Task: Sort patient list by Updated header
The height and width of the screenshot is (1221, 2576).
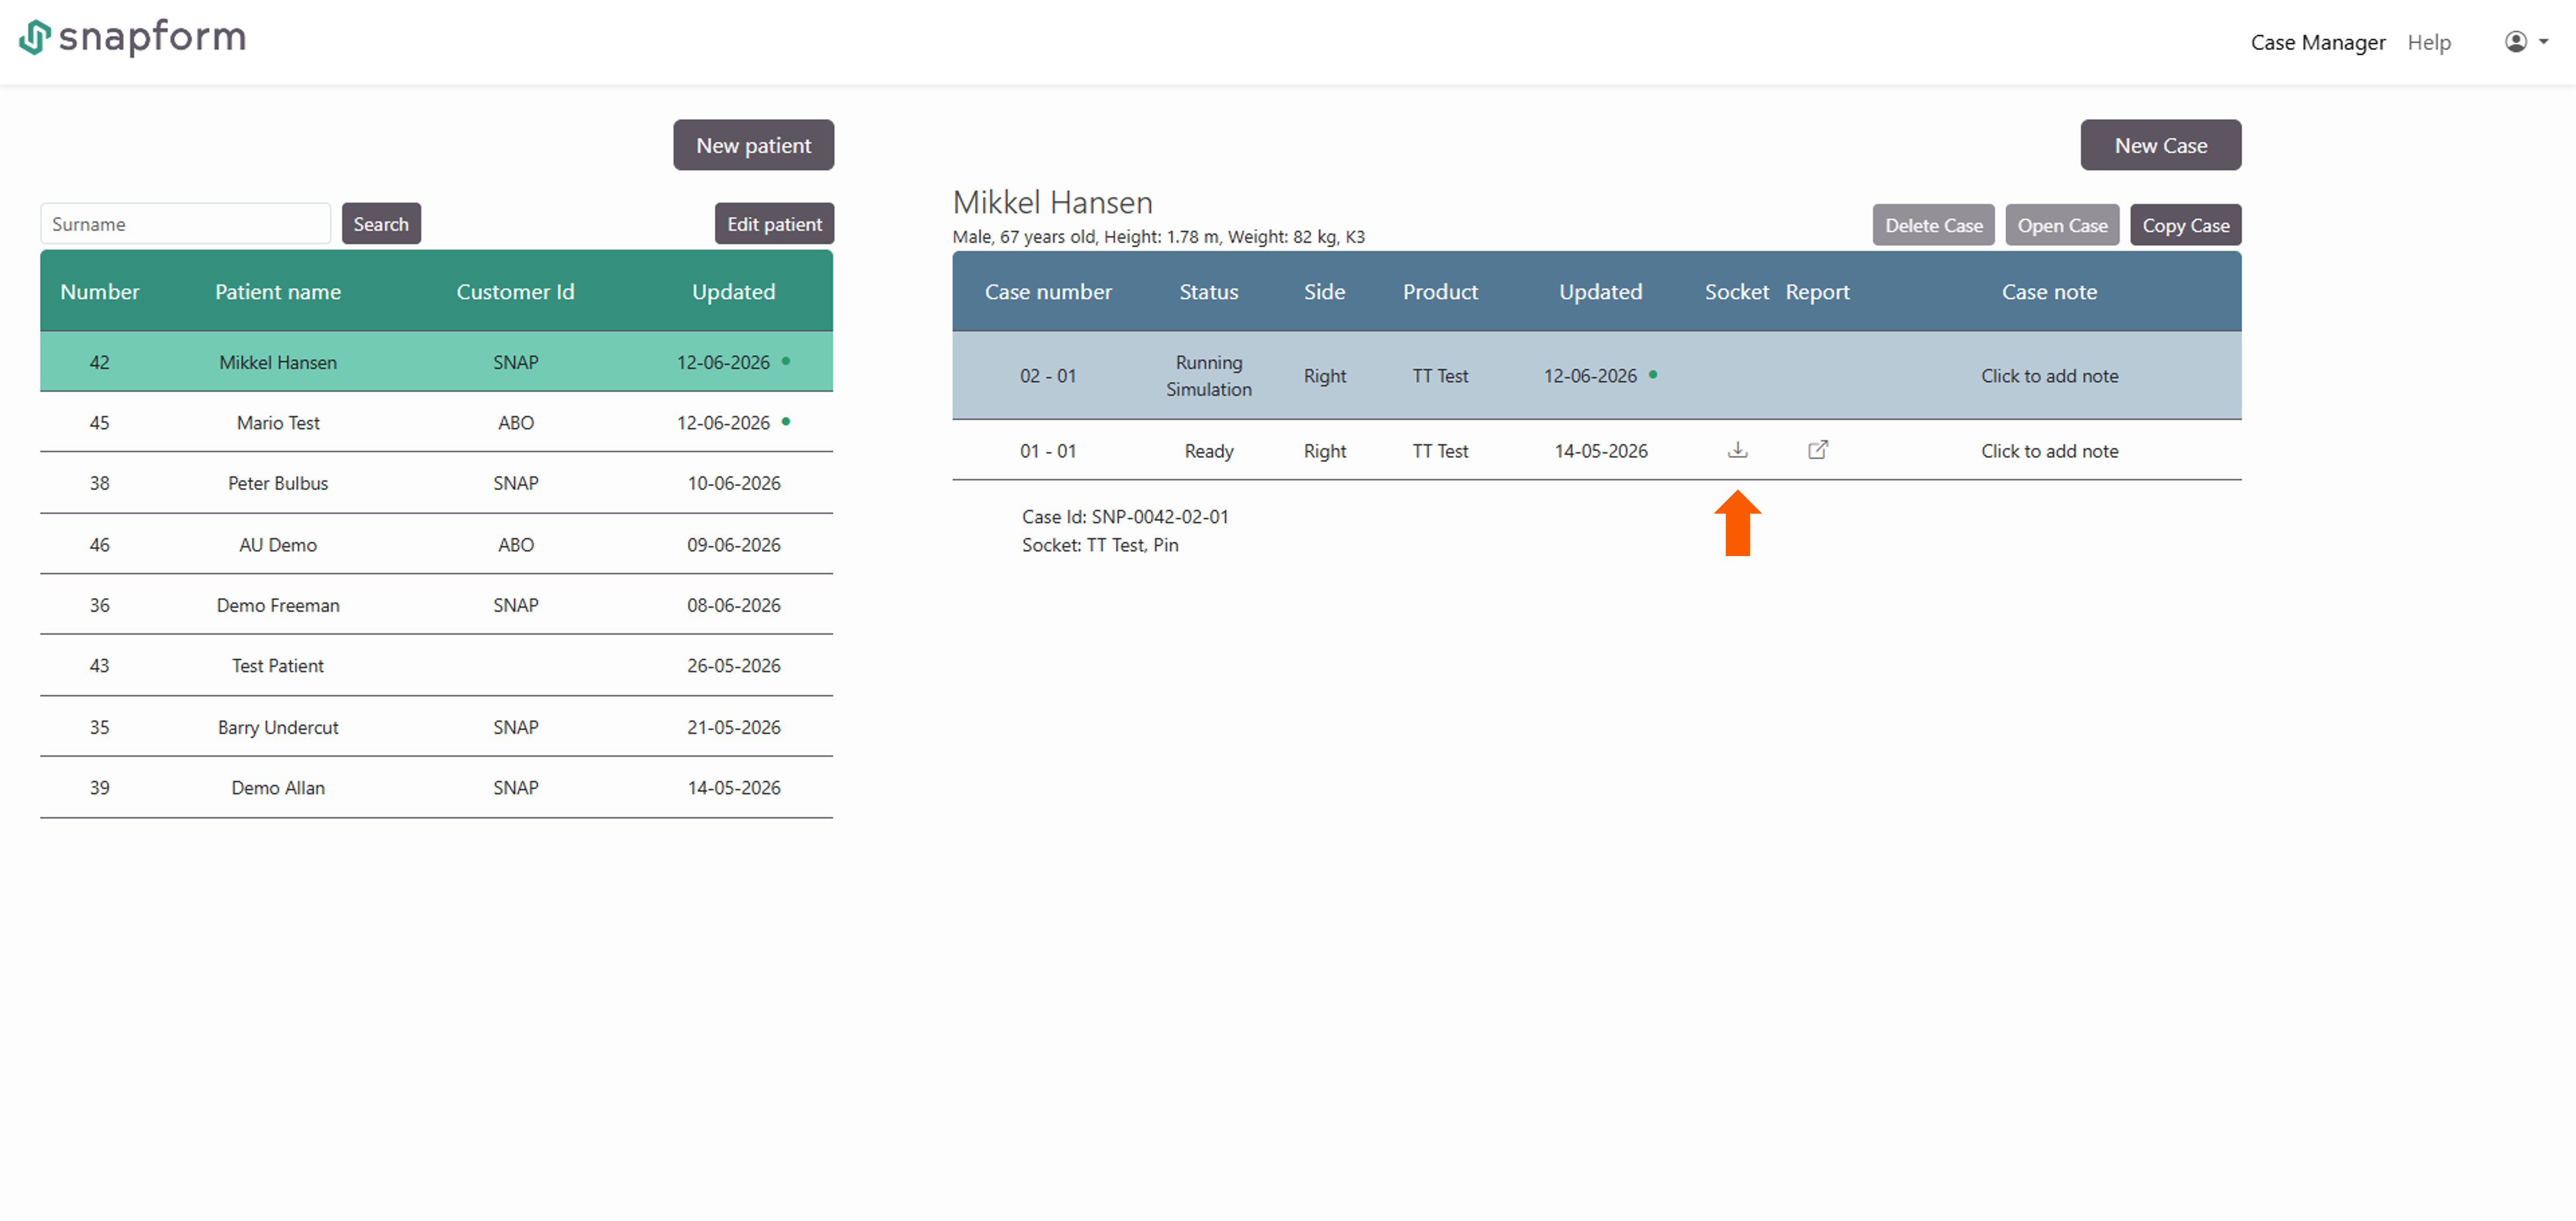Action: pos(733,291)
